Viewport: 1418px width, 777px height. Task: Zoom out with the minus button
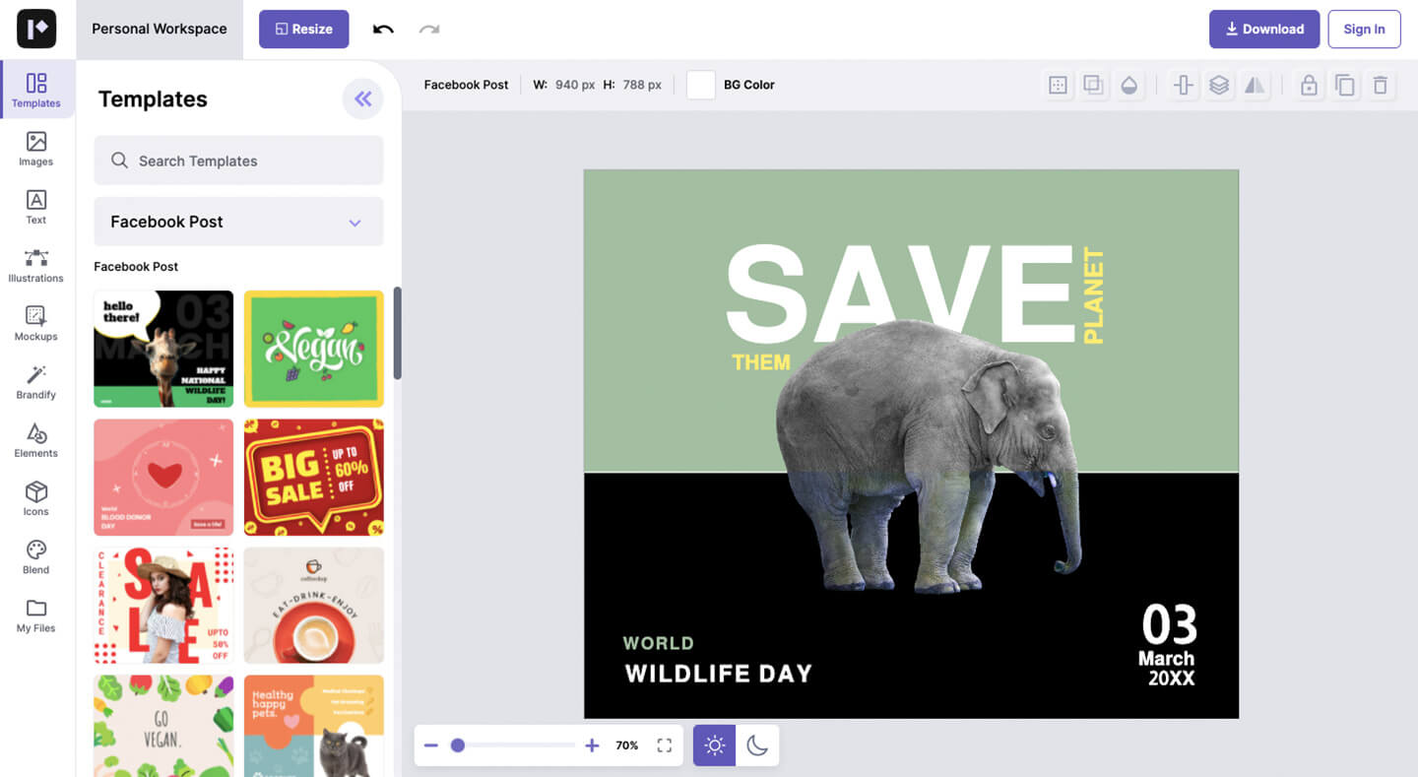(431, 745)
